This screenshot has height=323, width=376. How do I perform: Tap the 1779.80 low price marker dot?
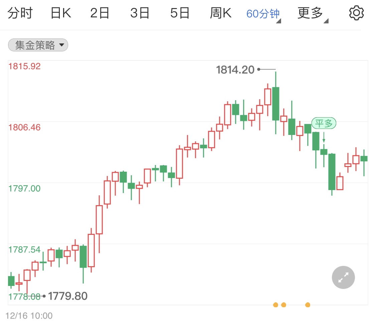(44, 296)
